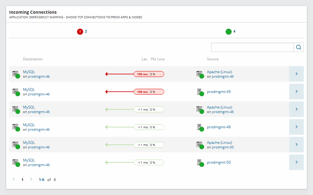Click the green up status filter icon
This screenshot has width=313, height=195.
[229, 31]
